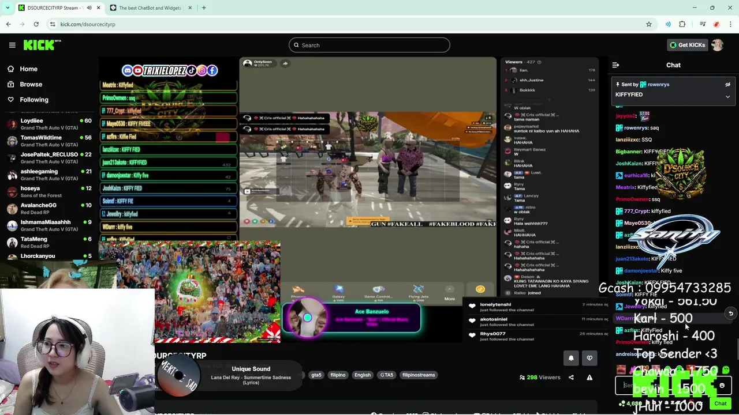Open the emoji picker in chat
The height and width of the screenshot is (415, 739).
click(722, 386)
